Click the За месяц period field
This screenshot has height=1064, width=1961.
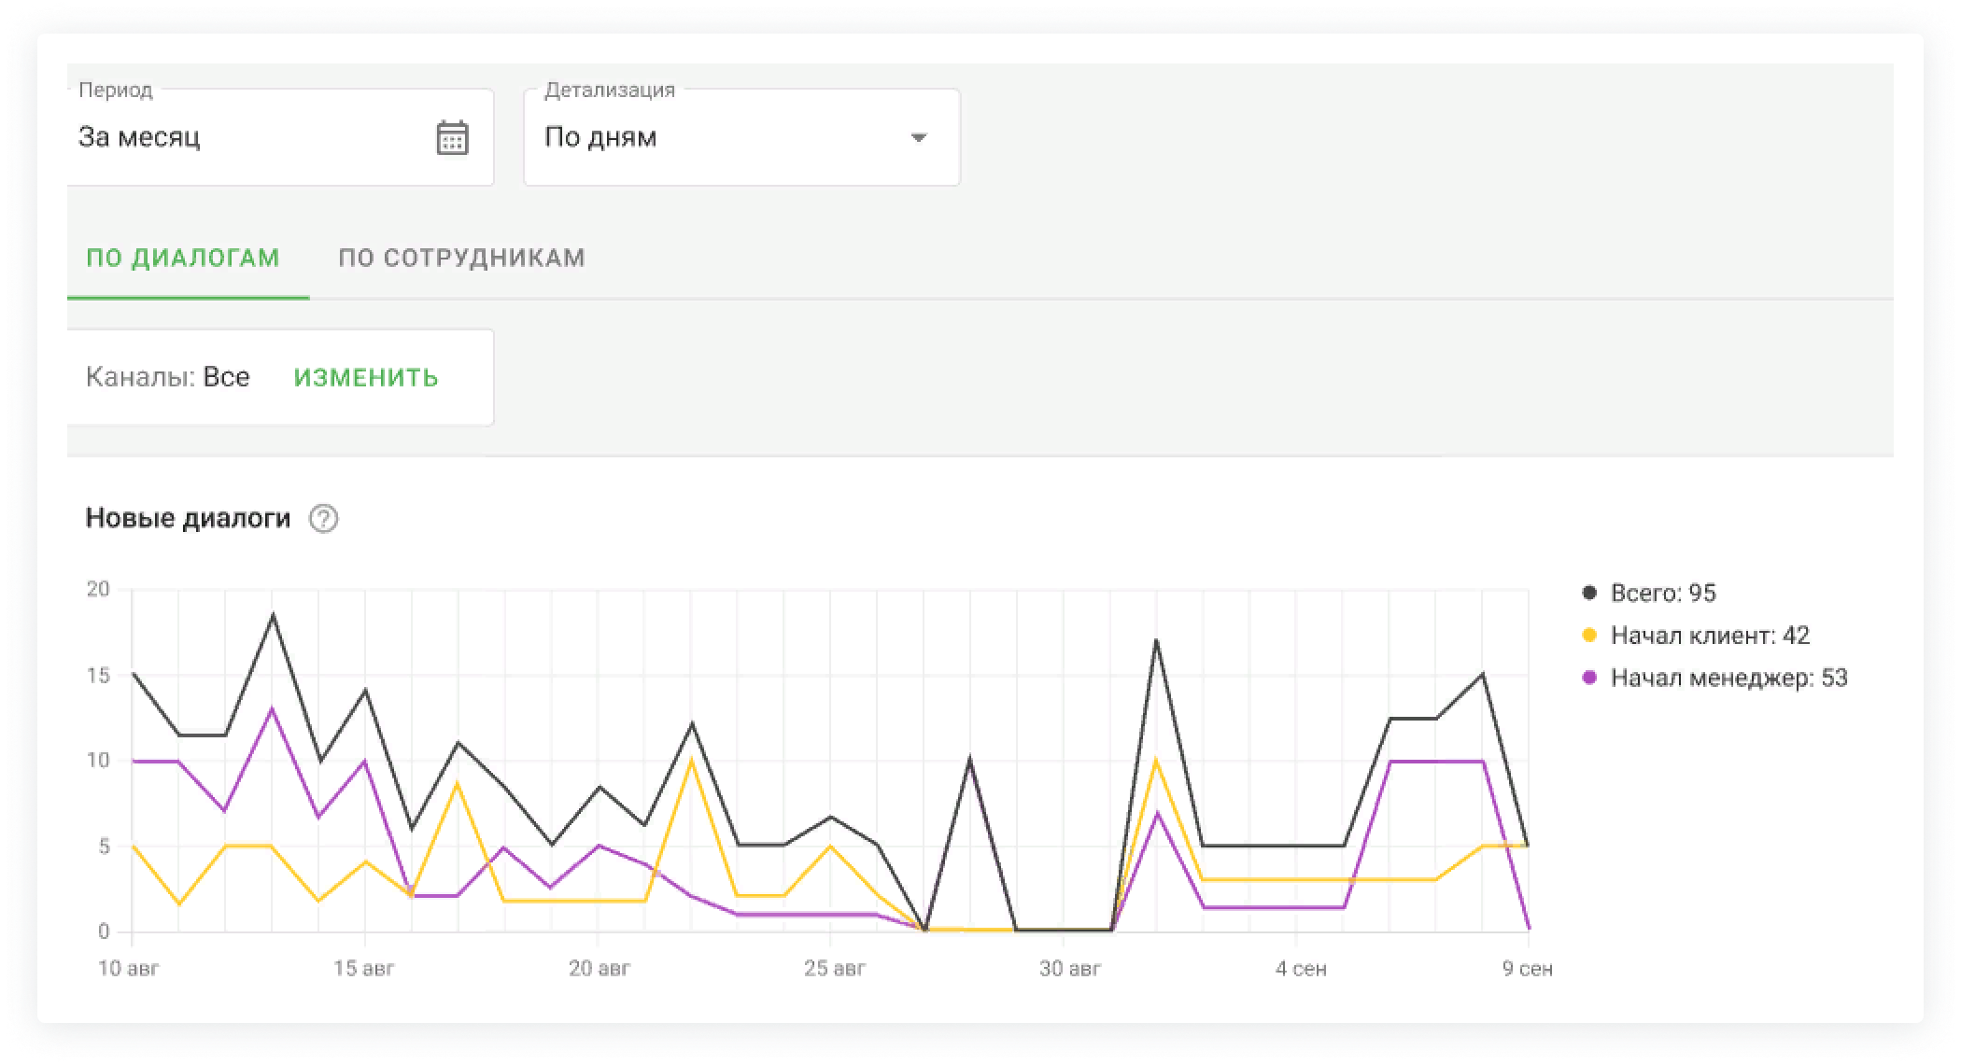pos(243,138)
